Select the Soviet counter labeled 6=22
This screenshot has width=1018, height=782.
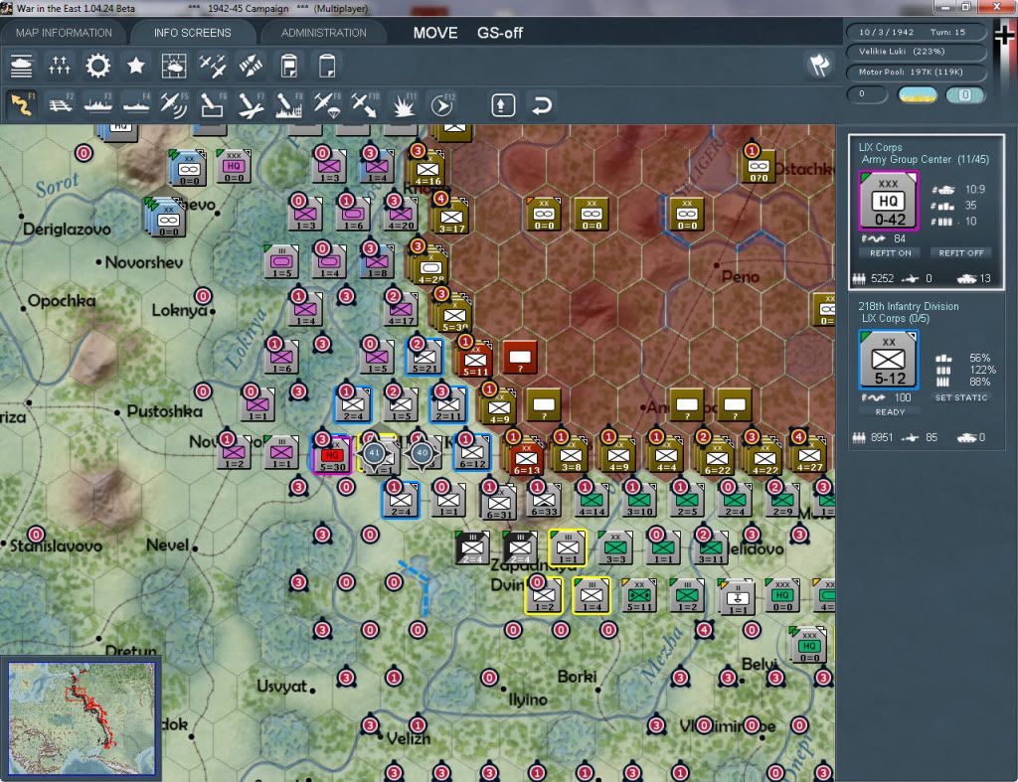pos(716,457)
